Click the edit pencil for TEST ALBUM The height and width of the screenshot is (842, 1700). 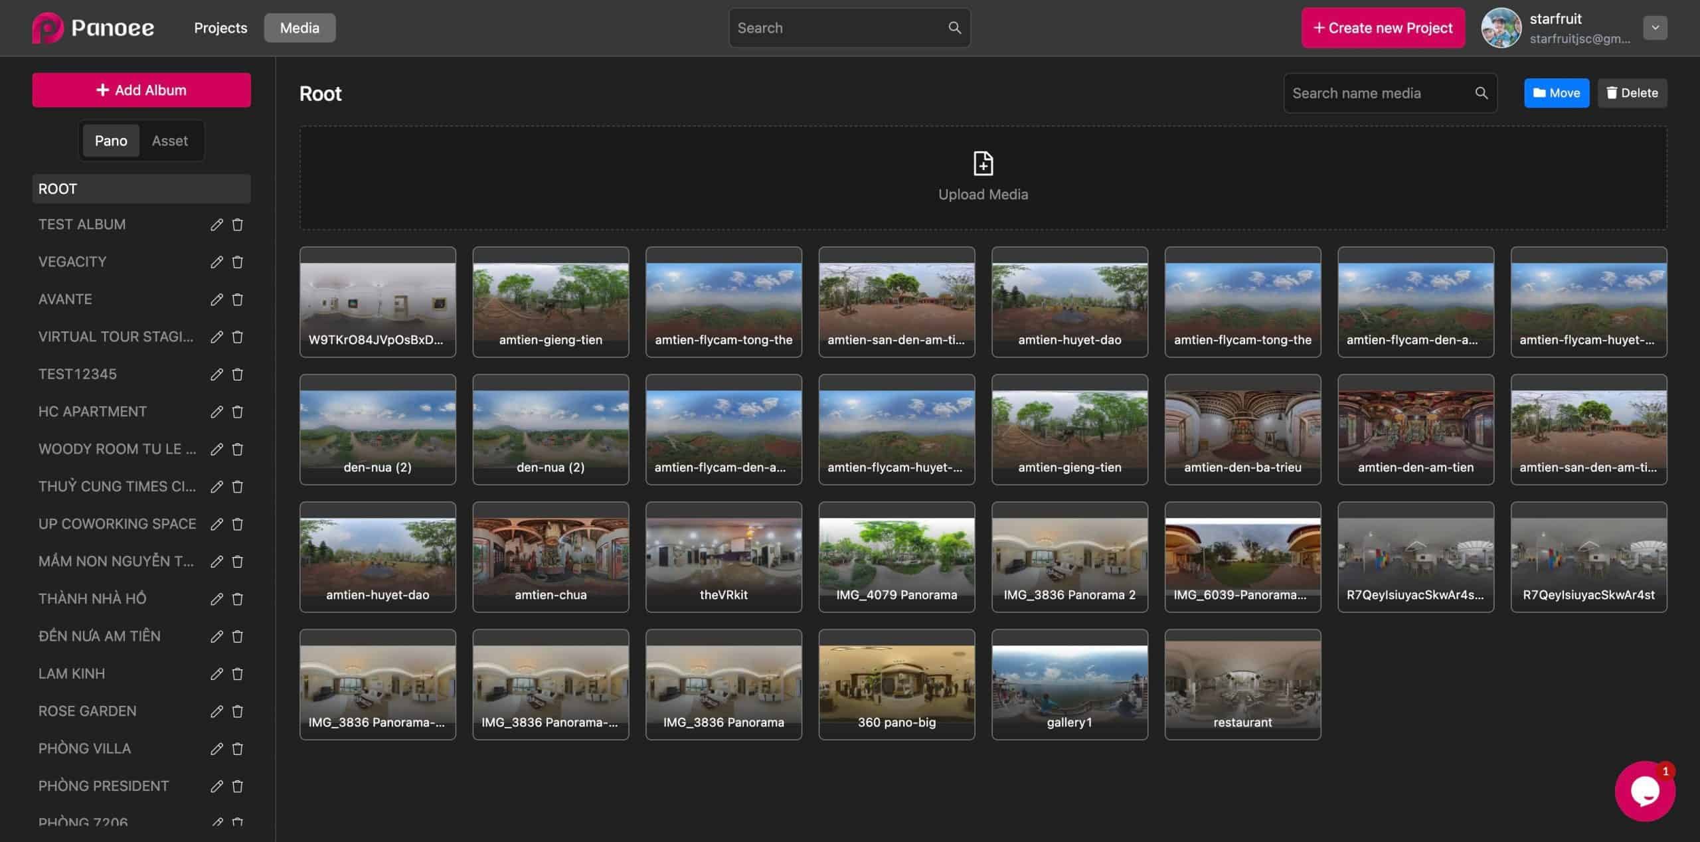click(x=216, y=224)
